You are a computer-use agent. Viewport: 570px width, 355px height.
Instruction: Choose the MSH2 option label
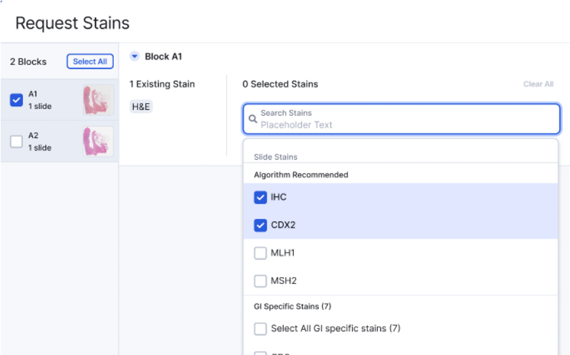(284, 281)
